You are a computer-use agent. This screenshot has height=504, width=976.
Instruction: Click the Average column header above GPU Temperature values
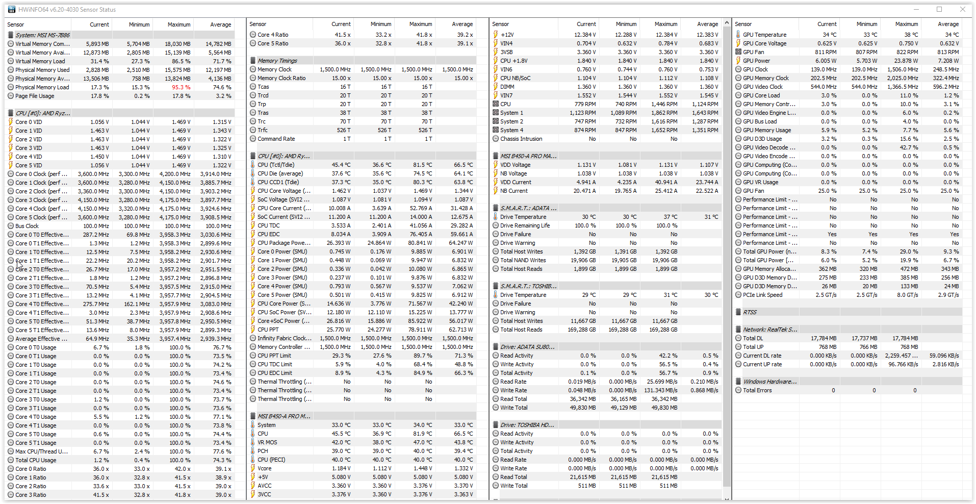tap(941, 24)
